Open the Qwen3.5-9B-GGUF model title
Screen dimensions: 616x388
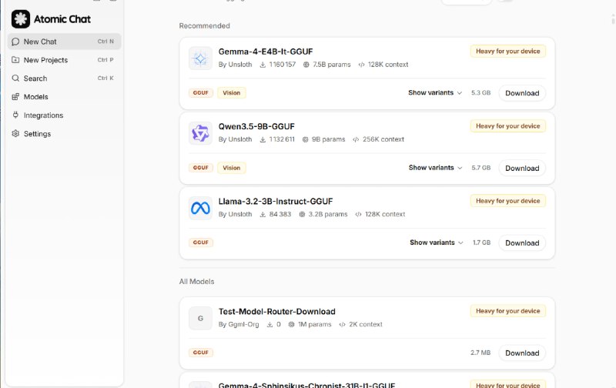coord(256,126)
